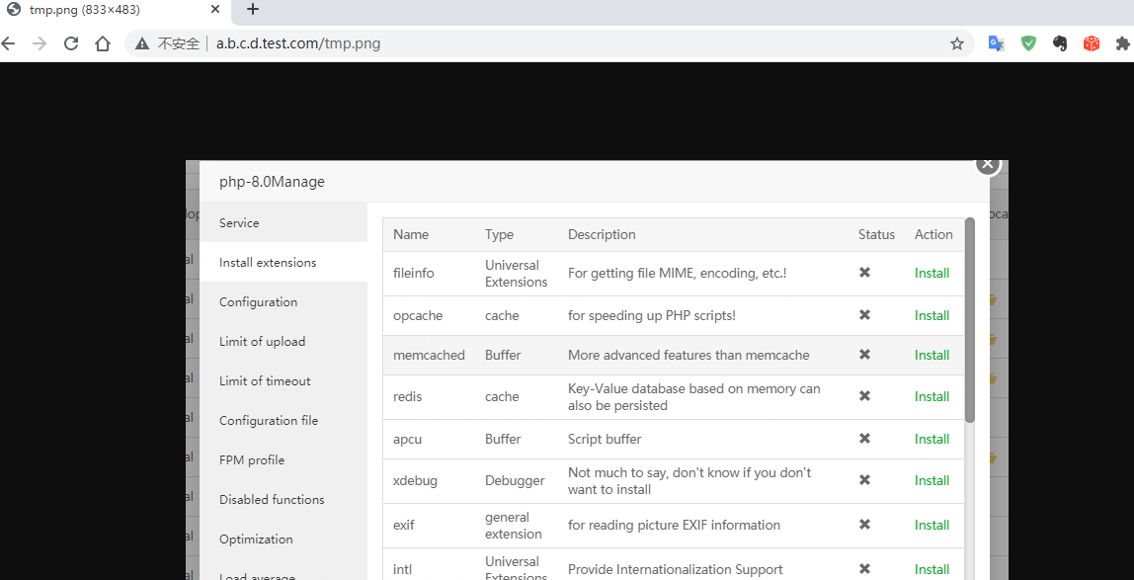1134x580 pixels.
Task: Open the Optimization section
Action: tap(283, 539)
